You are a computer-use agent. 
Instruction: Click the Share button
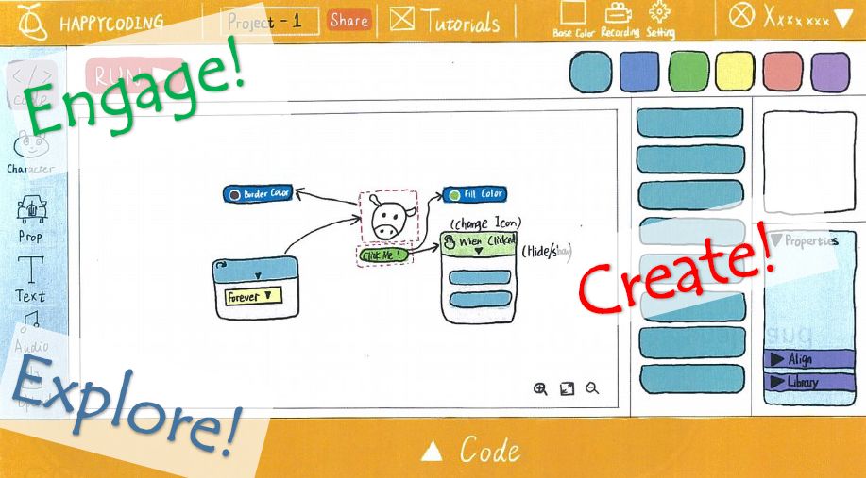point(349,21)
